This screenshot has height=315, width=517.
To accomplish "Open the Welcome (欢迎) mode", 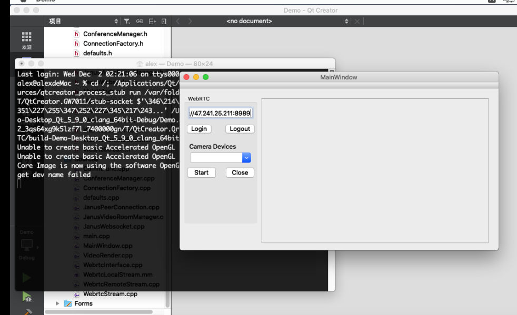I will point(26,37).
